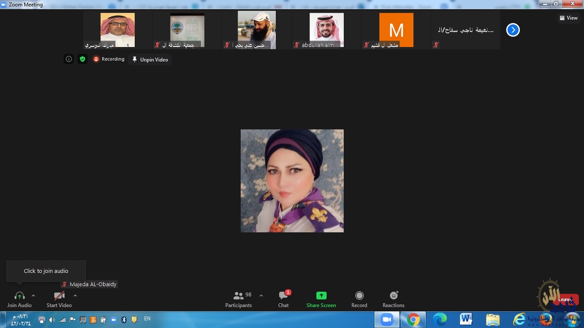Image resolution: width=584 pixels, height=328 pixels.
Task: Open the Chat panel
Action: [283, 299]
